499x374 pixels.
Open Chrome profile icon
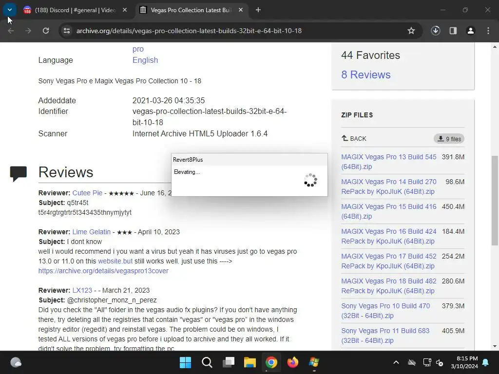471,31
